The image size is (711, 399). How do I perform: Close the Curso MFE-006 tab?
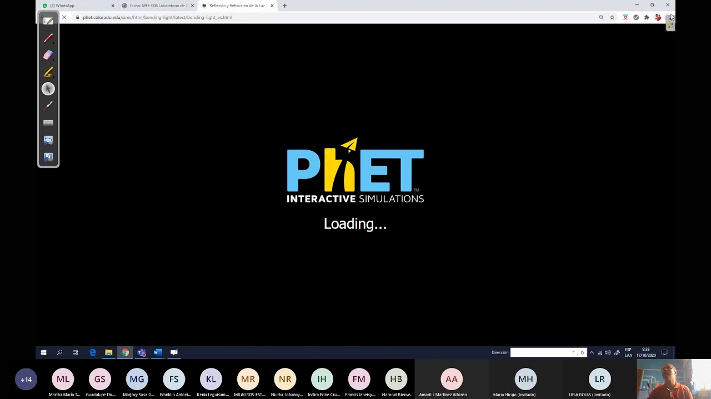(x=192, y=6)
